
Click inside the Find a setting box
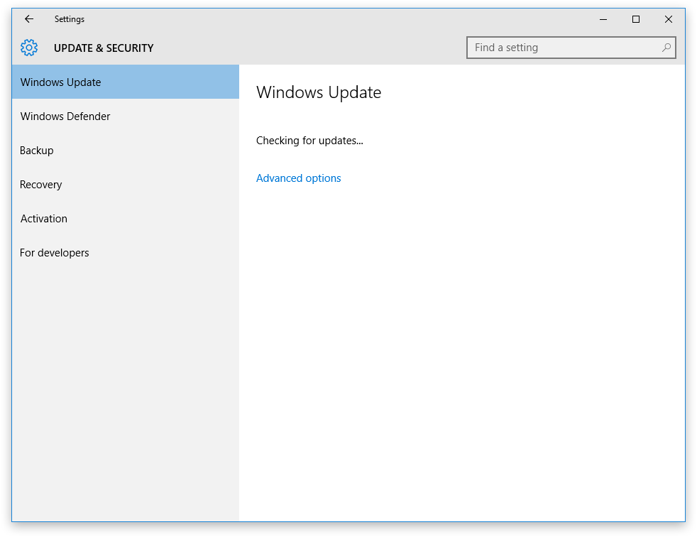coord(561,47)
